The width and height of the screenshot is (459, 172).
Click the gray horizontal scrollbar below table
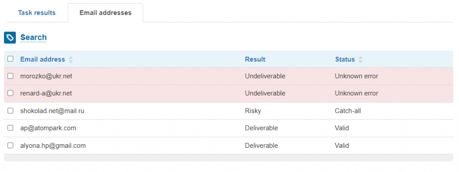coord(228,158)
